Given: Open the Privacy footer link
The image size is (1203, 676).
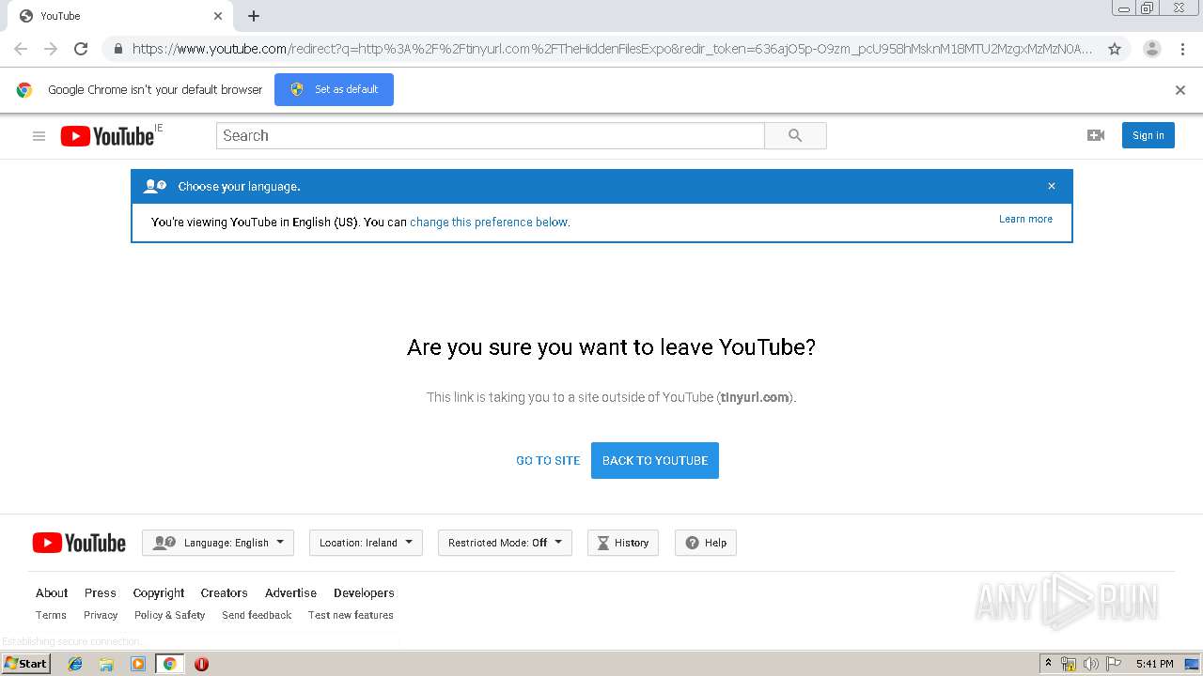Looking at the screenshot, I should coord(101,616).
